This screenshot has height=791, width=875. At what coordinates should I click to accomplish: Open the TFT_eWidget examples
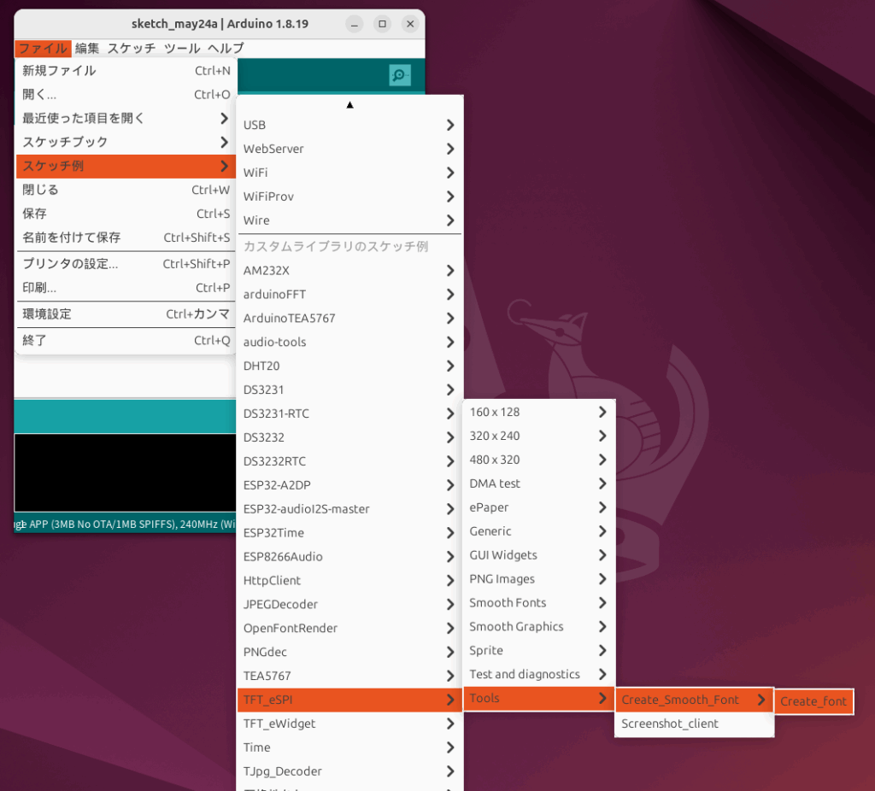point(349,724)
